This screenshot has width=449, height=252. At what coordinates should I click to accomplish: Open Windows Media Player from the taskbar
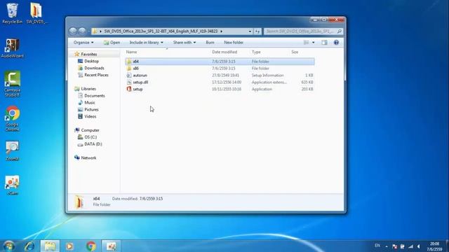tap(69, 246)
